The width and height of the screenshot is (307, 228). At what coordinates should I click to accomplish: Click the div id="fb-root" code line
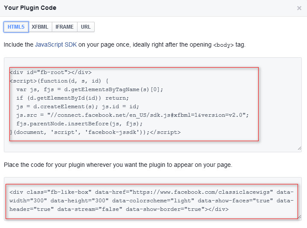[51, 72]
